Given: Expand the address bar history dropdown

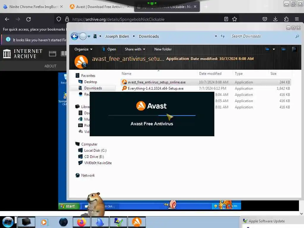Looking at the screenshot, I should click(x=216, y=36).
